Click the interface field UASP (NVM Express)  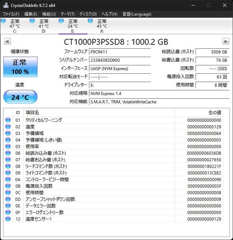pos(120,68)
